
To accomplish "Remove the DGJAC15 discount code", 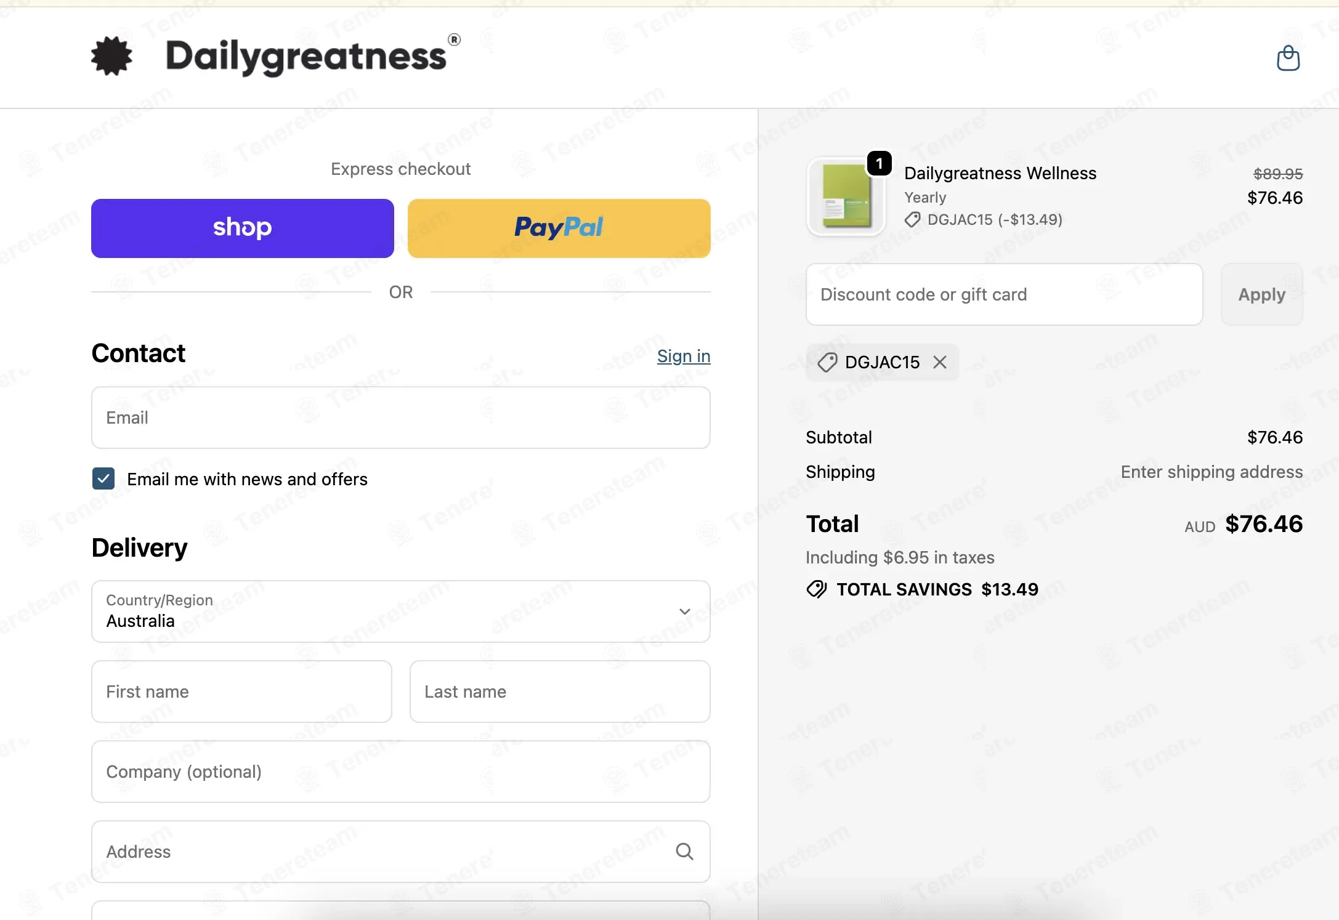I will pyautogui.click(x=940, y=362).
